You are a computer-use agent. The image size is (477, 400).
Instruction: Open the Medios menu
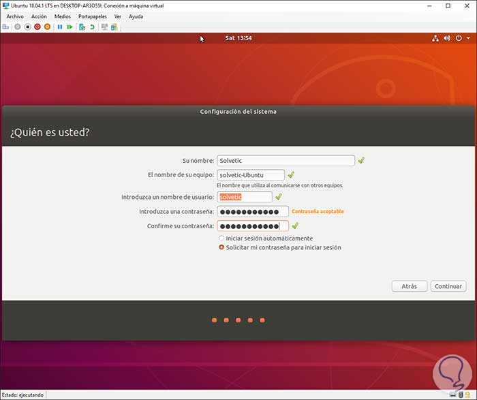click(x=63, y=16)
